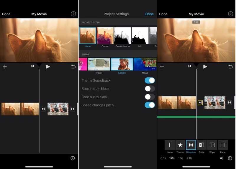Select the Travel theme

click(99, 64)
